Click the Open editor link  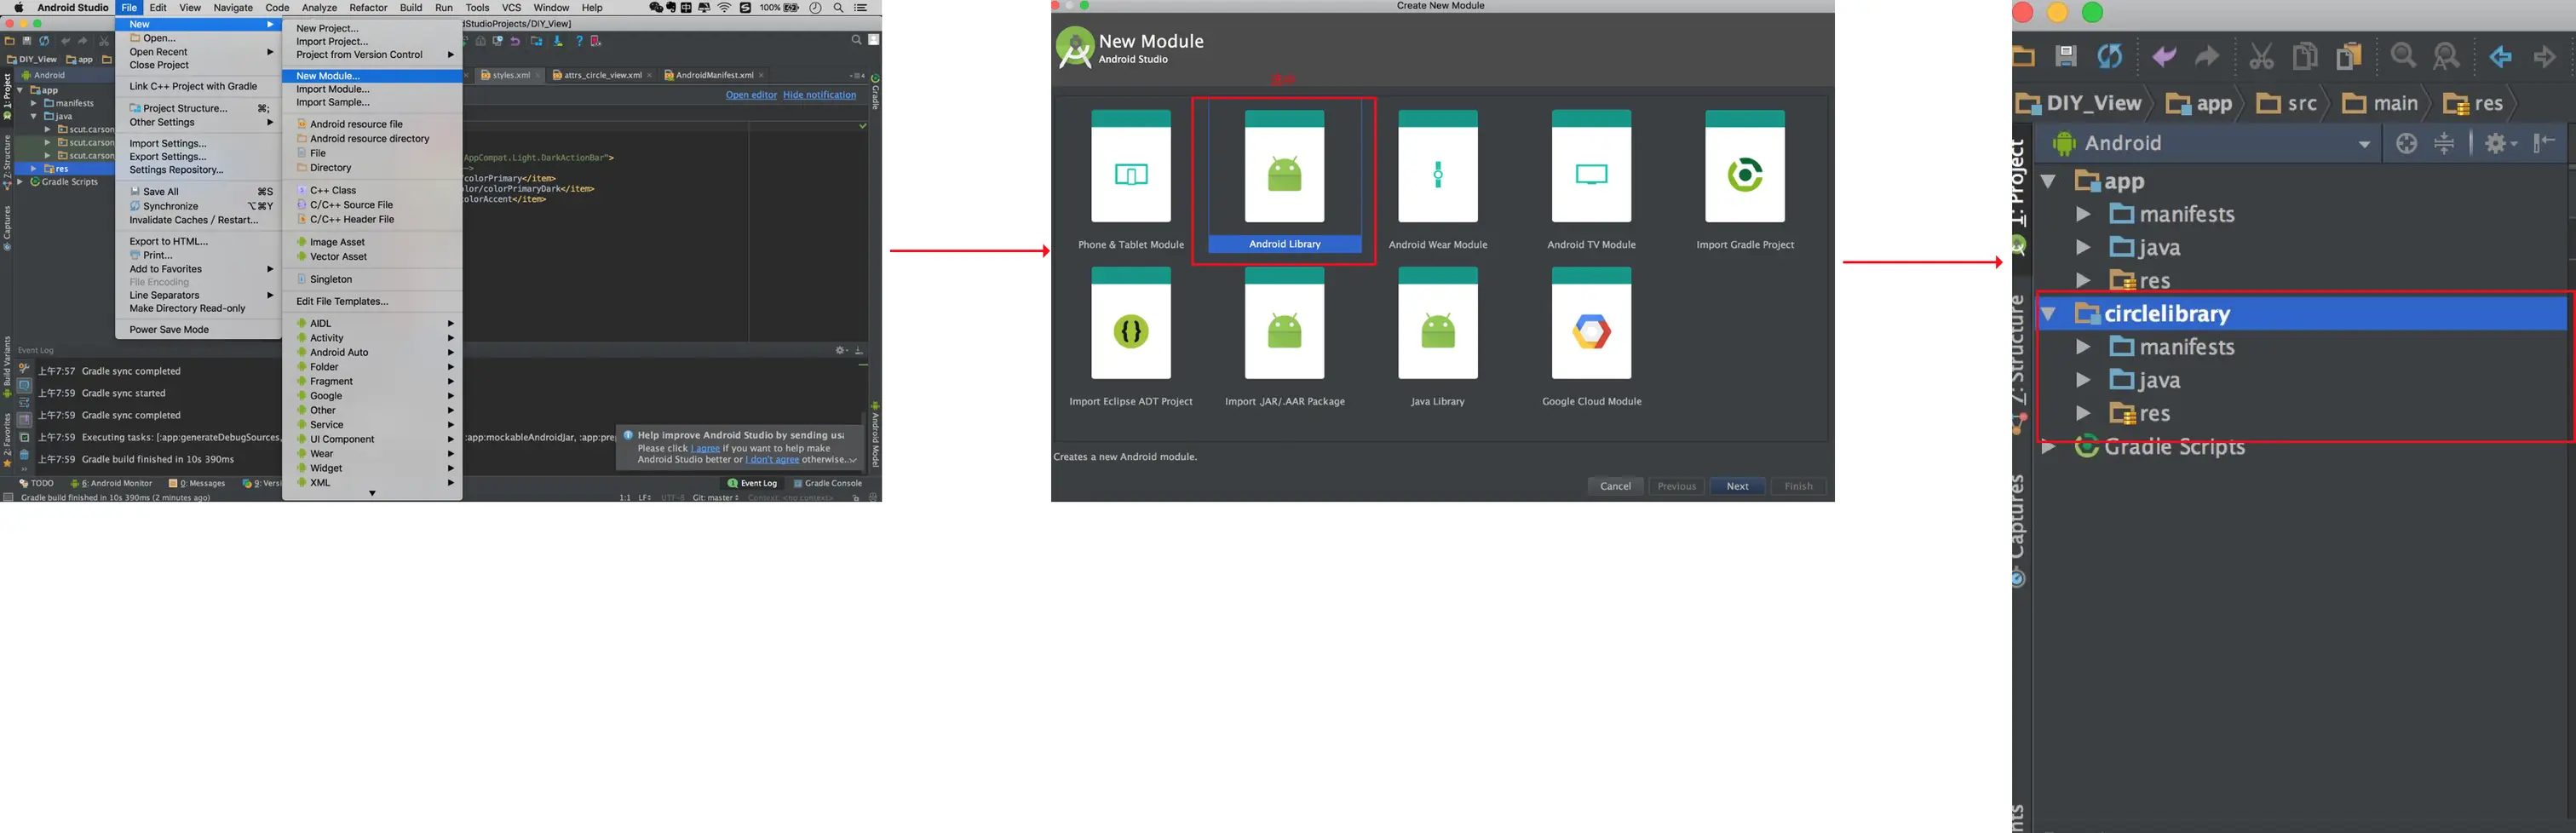pyautogui.click(x=751, y=95)
